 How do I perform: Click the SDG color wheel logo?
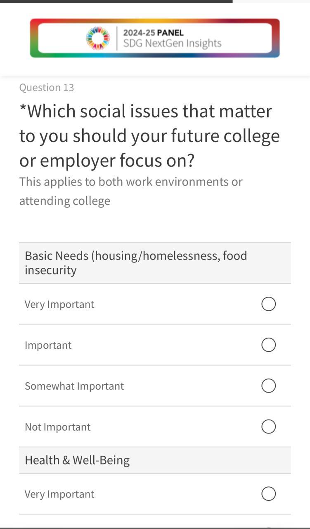(x=98, y=38)
